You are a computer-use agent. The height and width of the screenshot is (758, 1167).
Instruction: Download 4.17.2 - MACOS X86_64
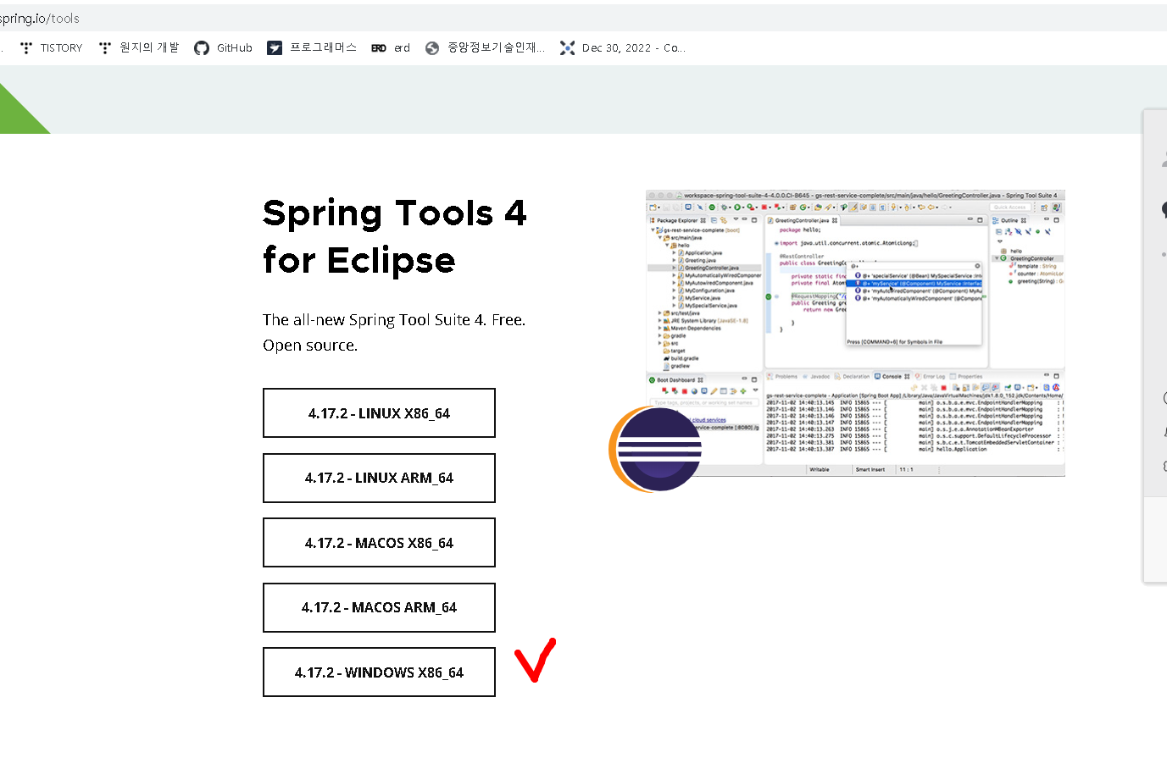pyautogui.click(x=379, y=543)
